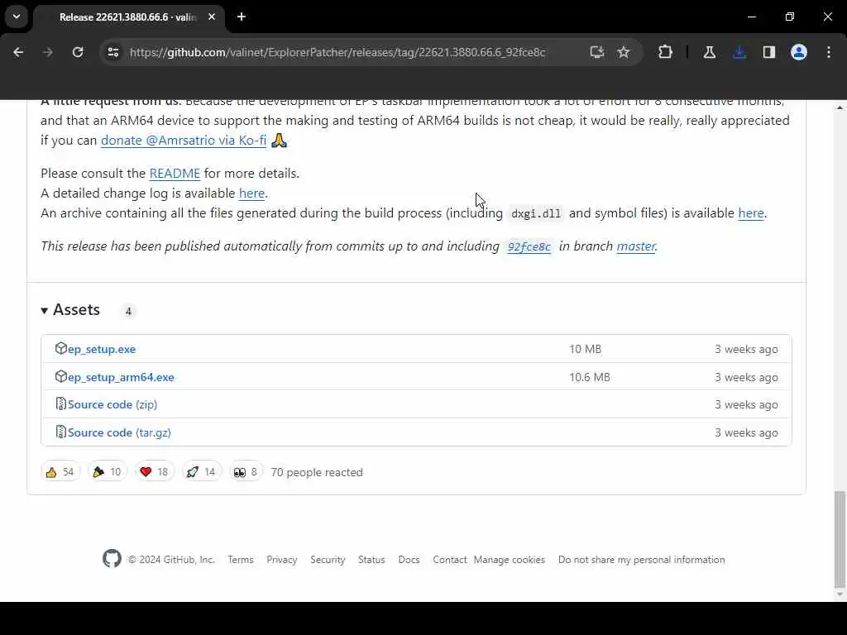Click the address bar URL field
Image resolution: width=847 pixels, height=635 pixels.
pyautogui.click(x=337, y=52)
